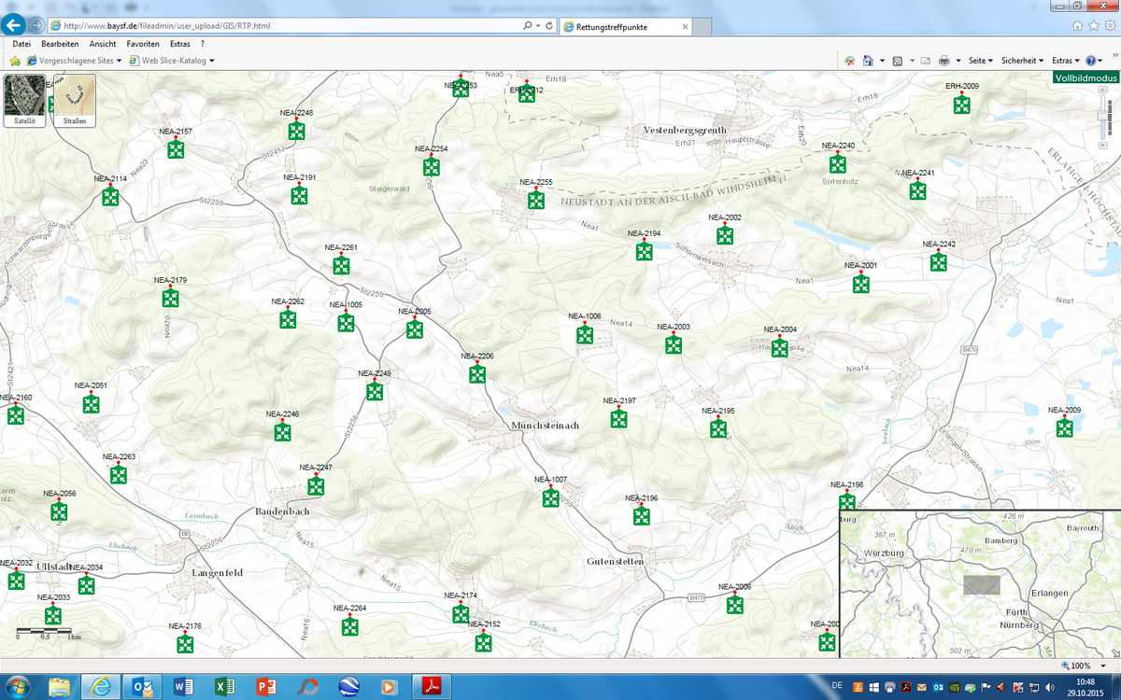
Task: Toggle Vollbildmodus fullscreen mode
Action: tap(1085, 78)
